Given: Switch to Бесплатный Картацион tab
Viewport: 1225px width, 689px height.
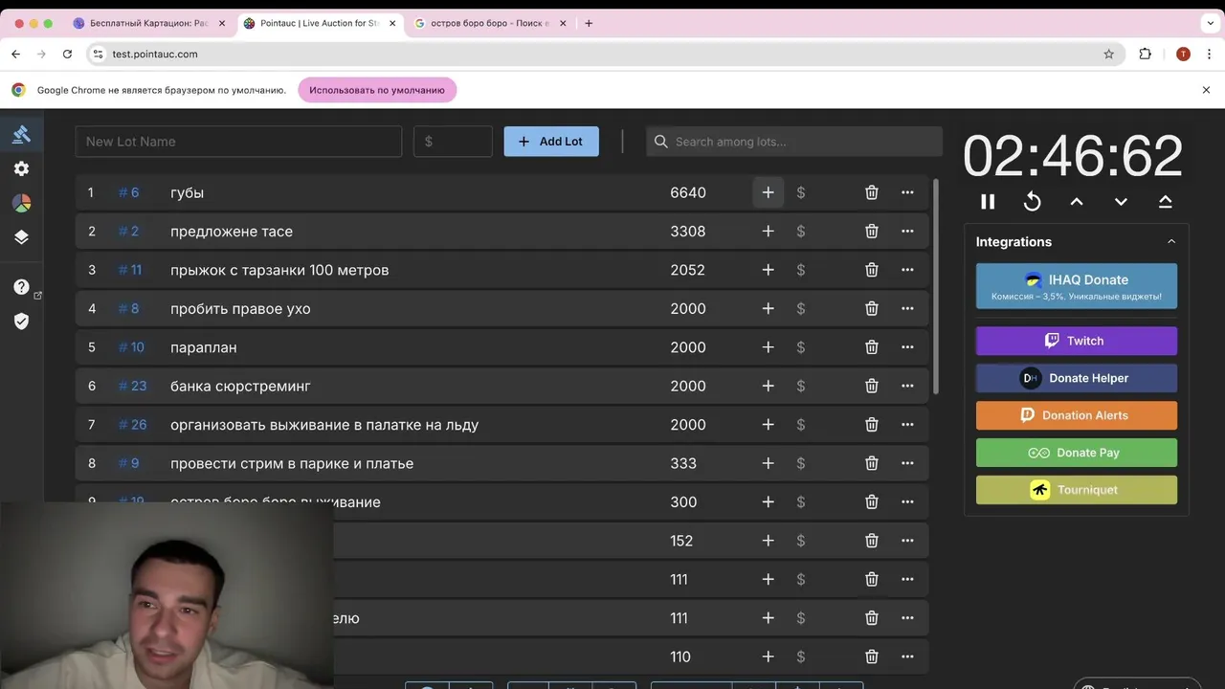Looking at the screenshot, I should click(149, 23).
